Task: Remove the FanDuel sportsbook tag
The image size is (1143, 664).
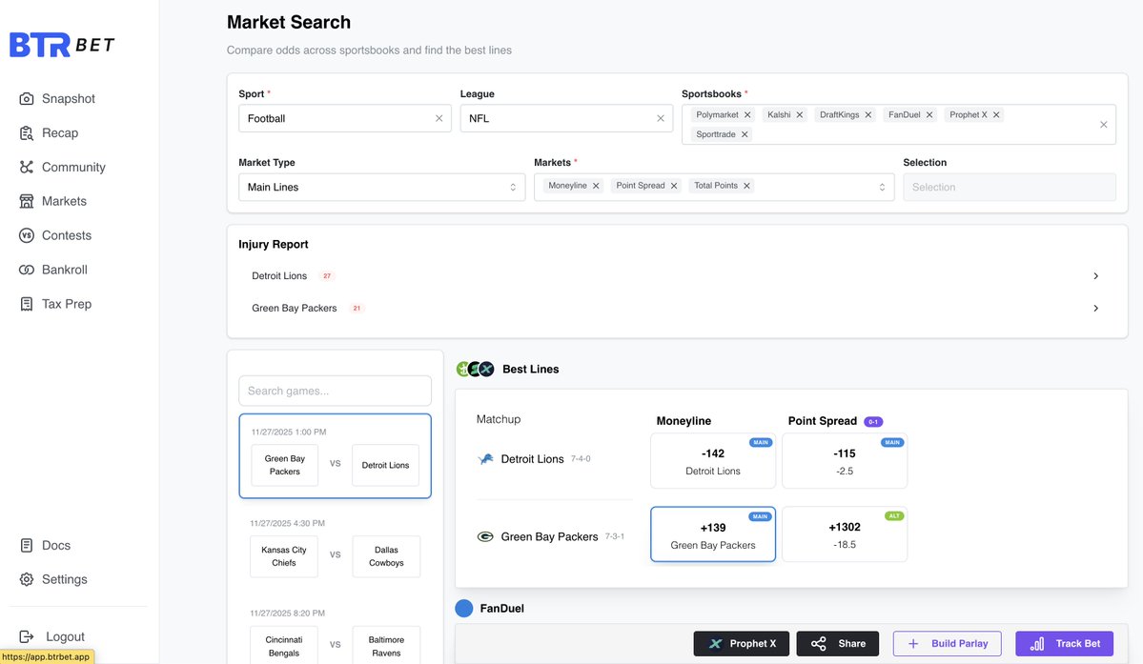Action: click(x=929, y=115)
